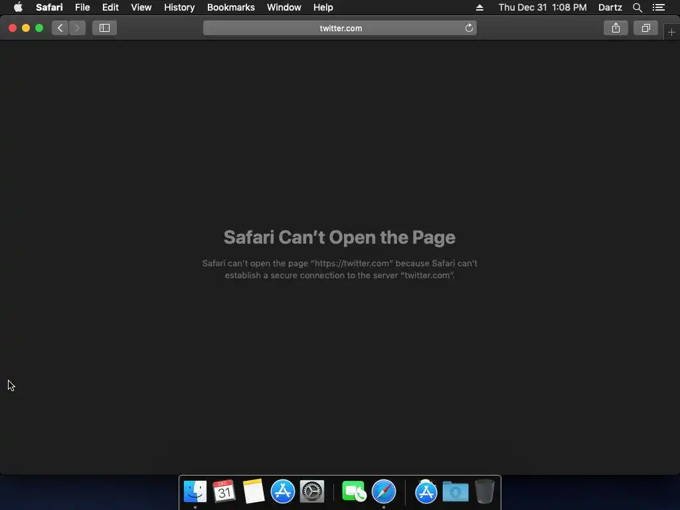Viewport: 680px width, 510px height.
Task: Open Notes from the Dock
Action: coord(253,491)
